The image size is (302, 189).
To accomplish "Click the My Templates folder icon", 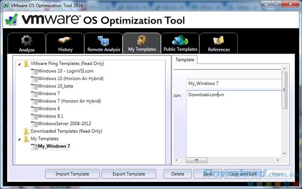I will 26,139.
